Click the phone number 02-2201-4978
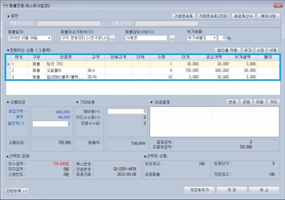285x200 pixels. (x=124, y=169)
